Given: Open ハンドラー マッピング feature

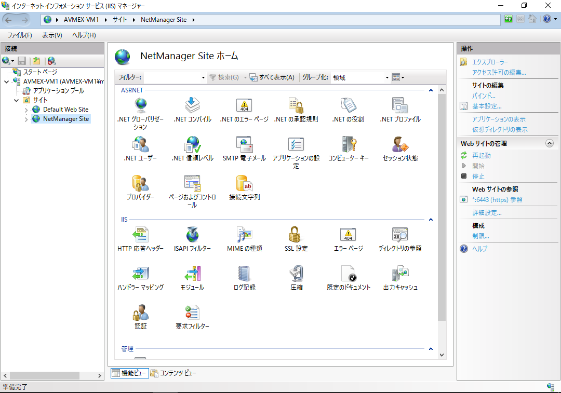Looking at the screenshot, I should [140, 278].
